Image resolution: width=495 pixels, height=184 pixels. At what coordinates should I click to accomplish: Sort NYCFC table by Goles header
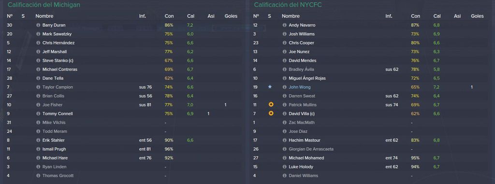[x=477, y=16]
